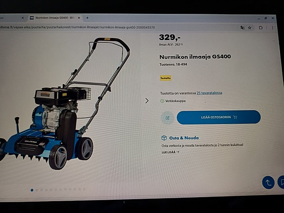Show next product image with right chevron

pyautogui.click(x=147, y=101)
